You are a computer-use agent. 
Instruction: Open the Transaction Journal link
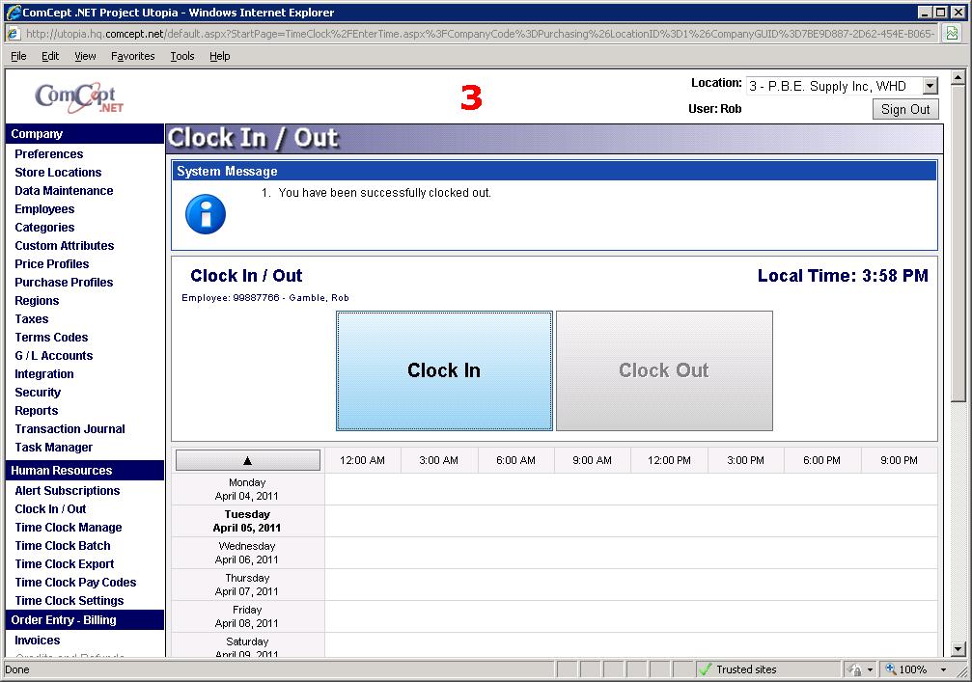click(69, 429)
